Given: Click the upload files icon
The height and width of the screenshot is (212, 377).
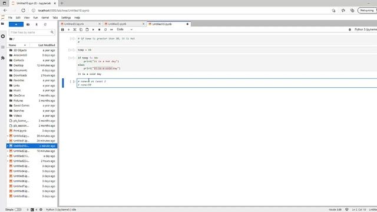Looking at the screenshot, I should click(37, 25).
